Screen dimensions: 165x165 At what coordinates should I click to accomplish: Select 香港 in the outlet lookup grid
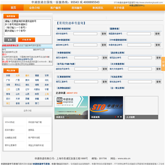[18, 104]
